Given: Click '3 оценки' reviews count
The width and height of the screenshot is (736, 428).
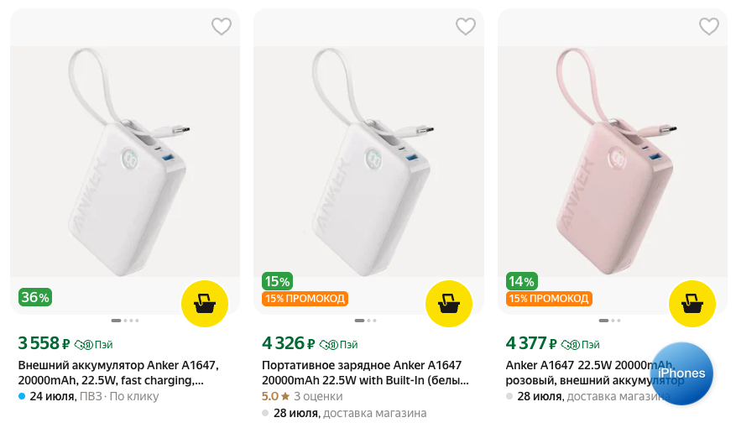Looking at the screenshot, I should [318, 396].
